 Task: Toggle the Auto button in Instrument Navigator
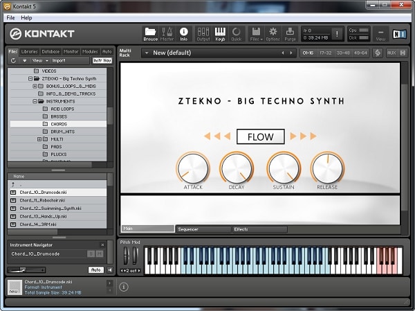point(96,269)
